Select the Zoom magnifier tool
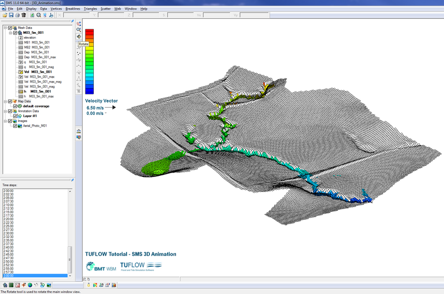Viewport: 444px width, 294px height. click(x=79, y=30)
